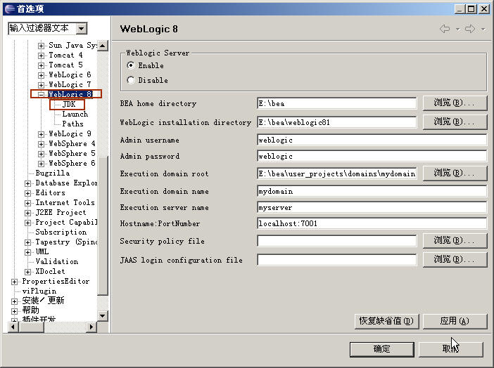Expand WebLogic 9 node
The height and width of the screenshot is (368, 494).
(x=41, y=134)
